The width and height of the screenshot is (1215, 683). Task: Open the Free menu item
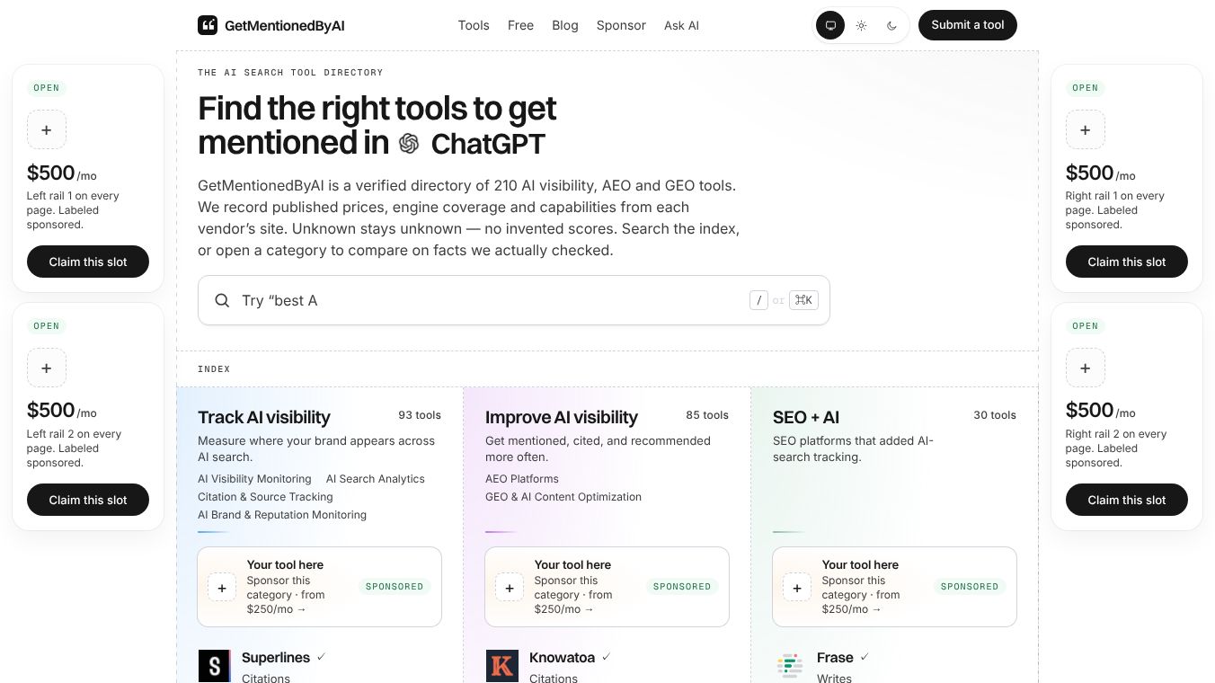[x=520, y=25]
